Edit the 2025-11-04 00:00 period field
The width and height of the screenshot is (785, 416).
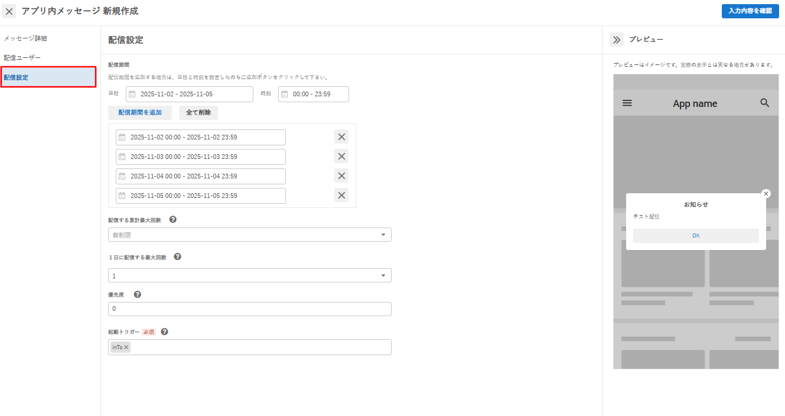point(201,176)
